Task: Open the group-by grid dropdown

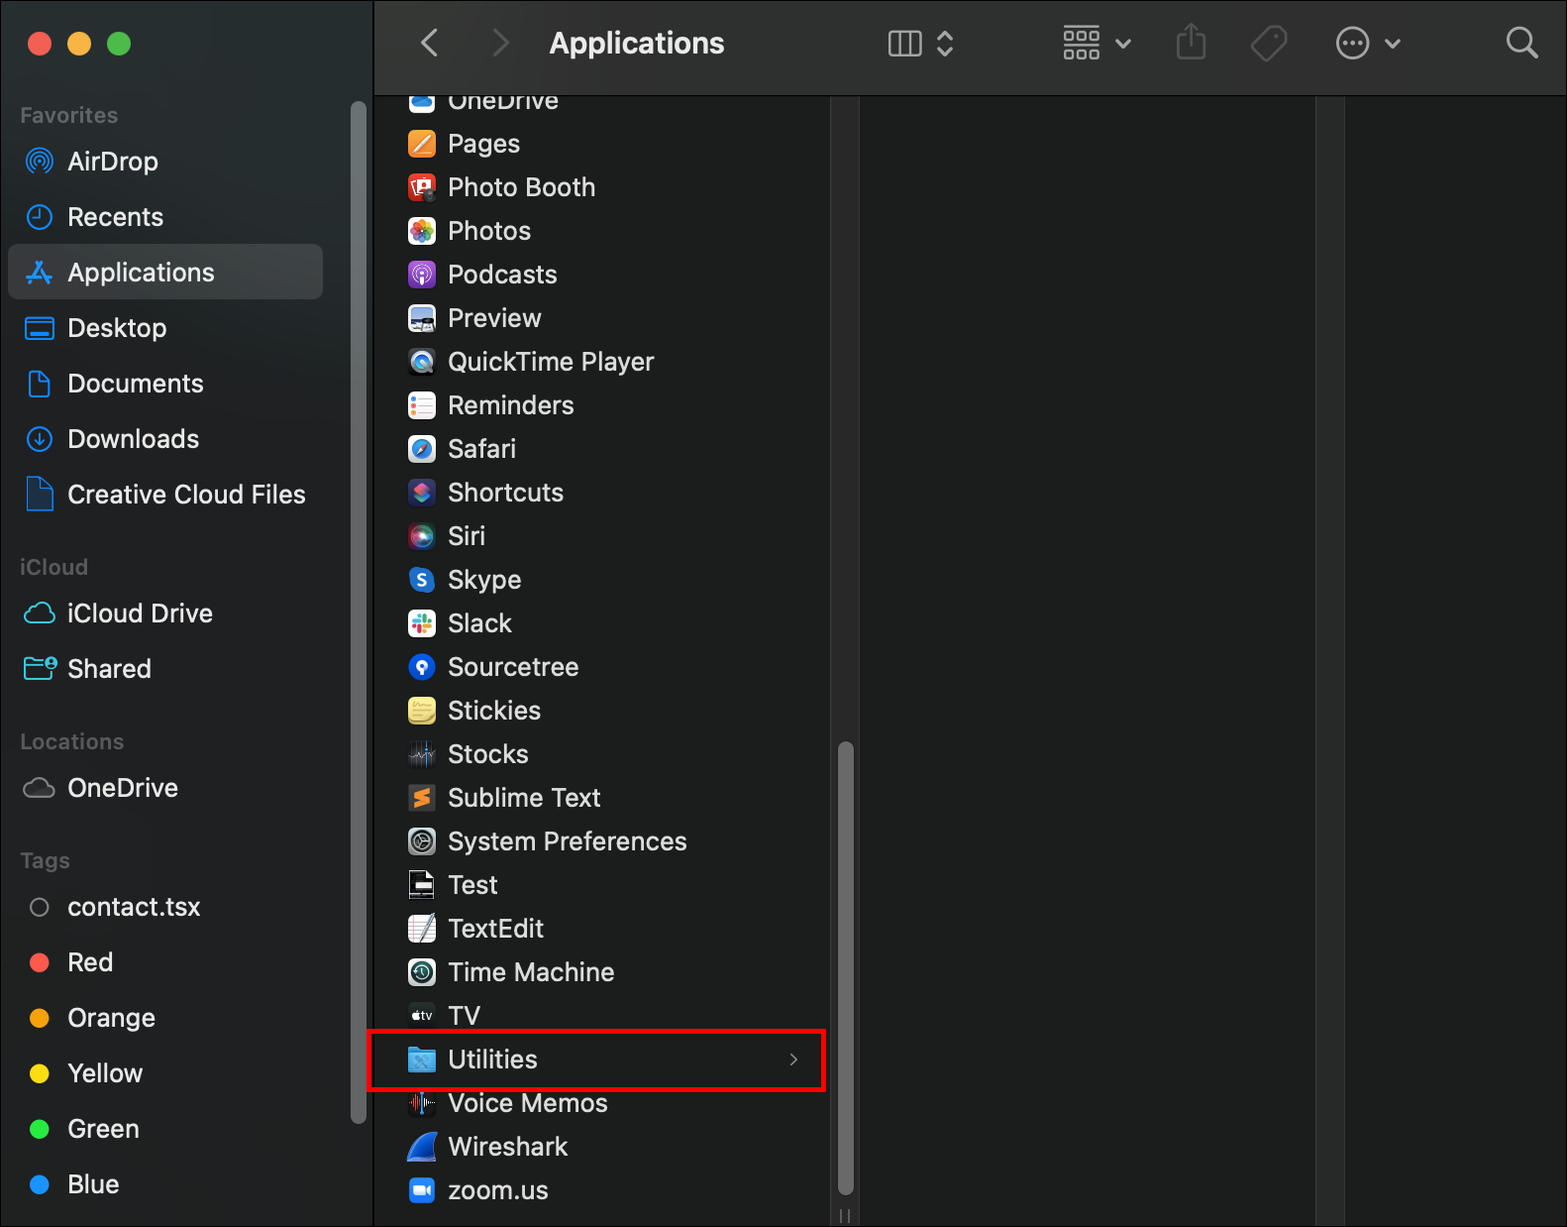Action: (x=1097, y=43)
